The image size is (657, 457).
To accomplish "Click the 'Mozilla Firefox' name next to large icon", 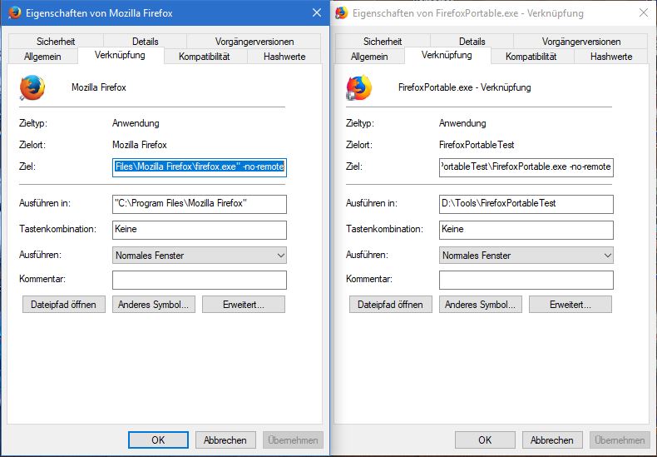I will [99, 87].
